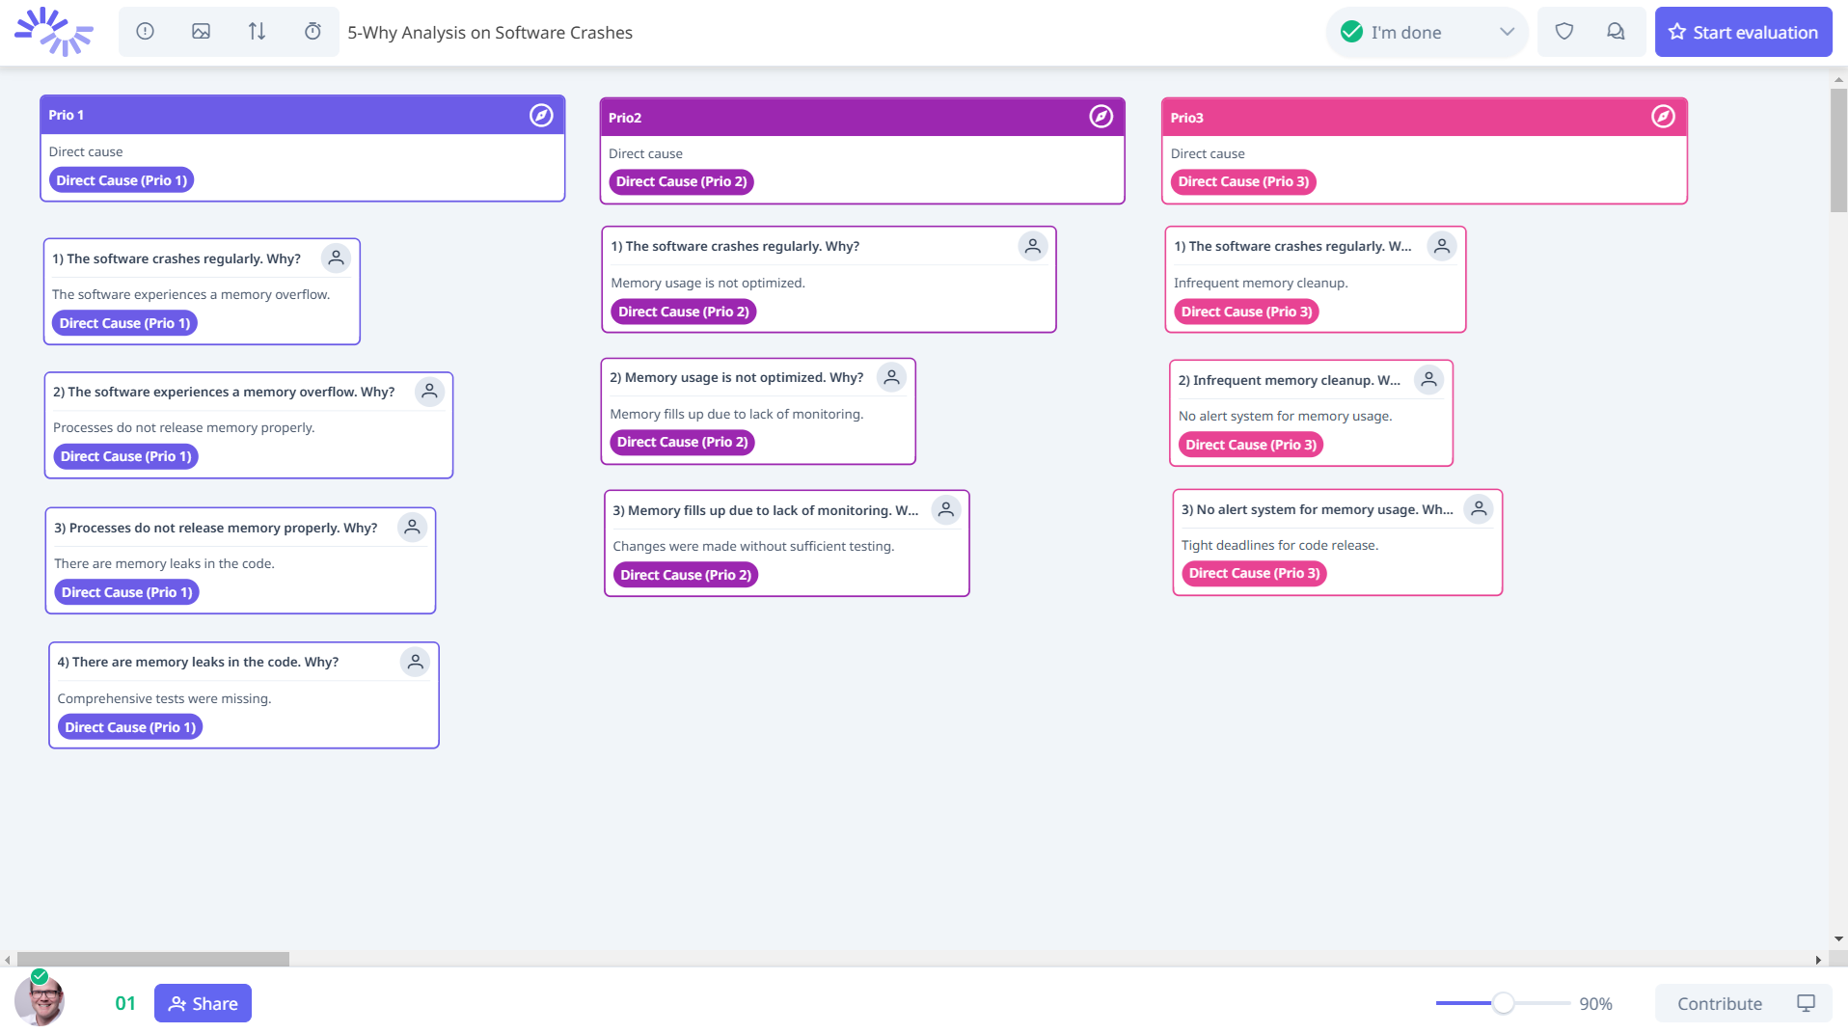
Task: Click text 'No alert system for memory usage.'
Action: (x=1285, y=416)
